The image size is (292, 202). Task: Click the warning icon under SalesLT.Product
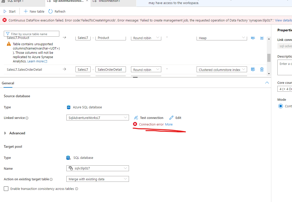pos(9,44)
